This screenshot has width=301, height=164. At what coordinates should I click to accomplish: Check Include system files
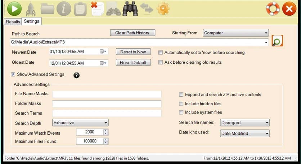(x=181, y=112)
